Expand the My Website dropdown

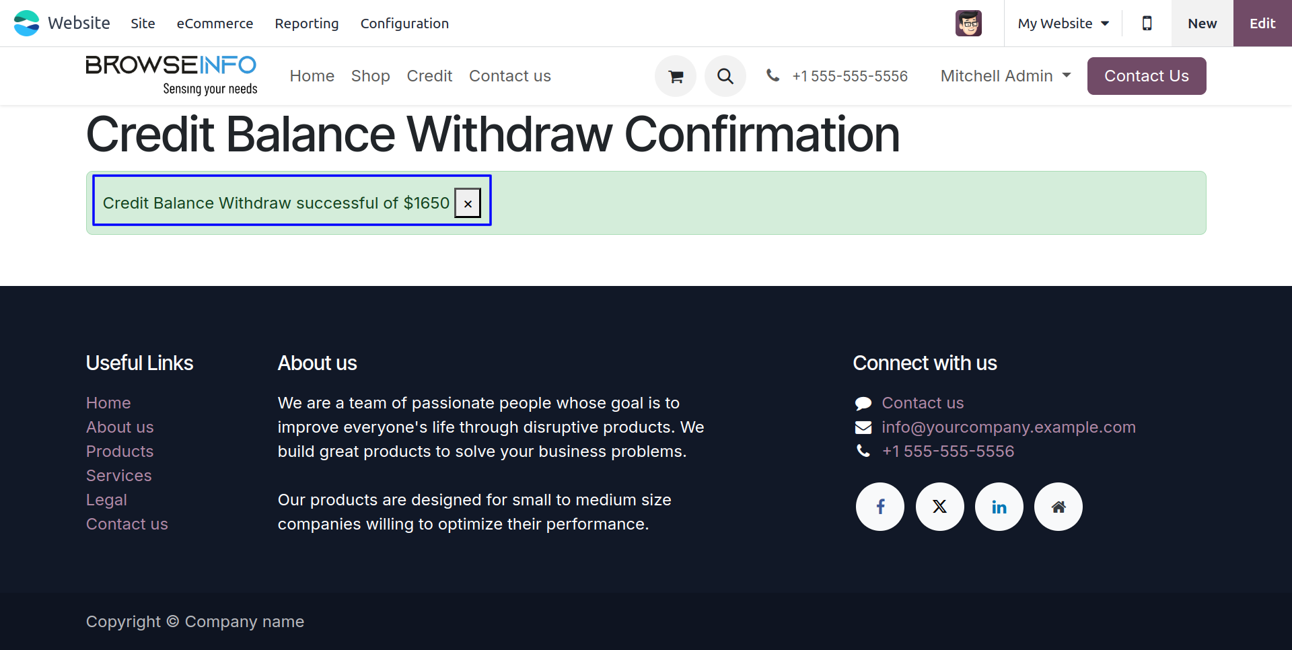point(1063,24)
